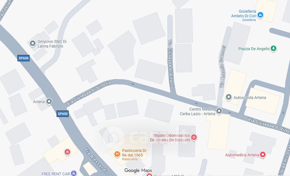Open the Google Maps logo link
The width and height of the screenshot is (290, 176).
tap(138, 170)
